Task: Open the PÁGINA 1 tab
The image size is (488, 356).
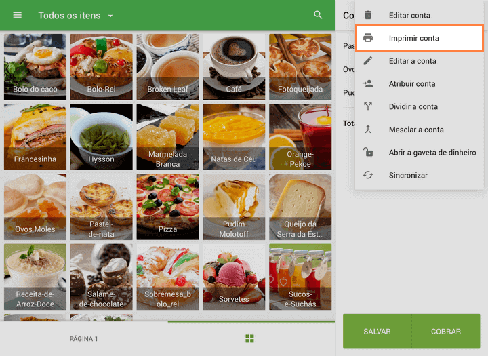Action: click(x=84, y=339)
